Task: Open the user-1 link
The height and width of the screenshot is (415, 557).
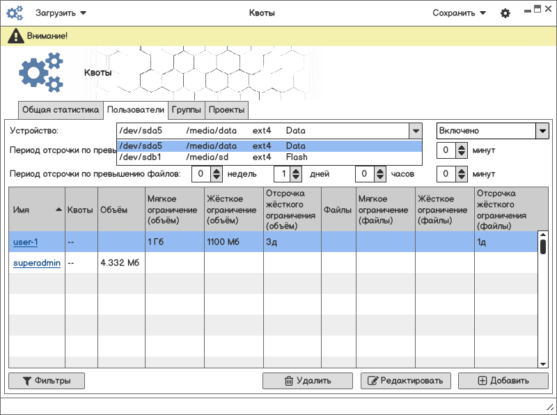Action: [26, 242]
